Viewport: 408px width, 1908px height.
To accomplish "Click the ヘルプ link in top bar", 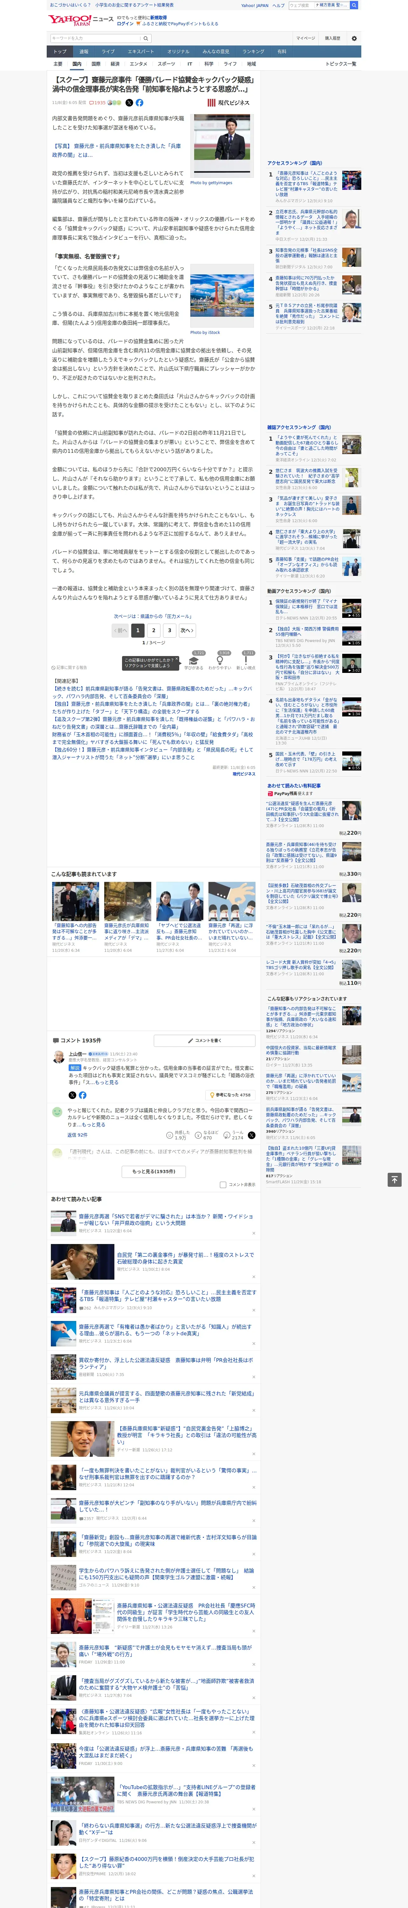I will (x=278, y=5).
